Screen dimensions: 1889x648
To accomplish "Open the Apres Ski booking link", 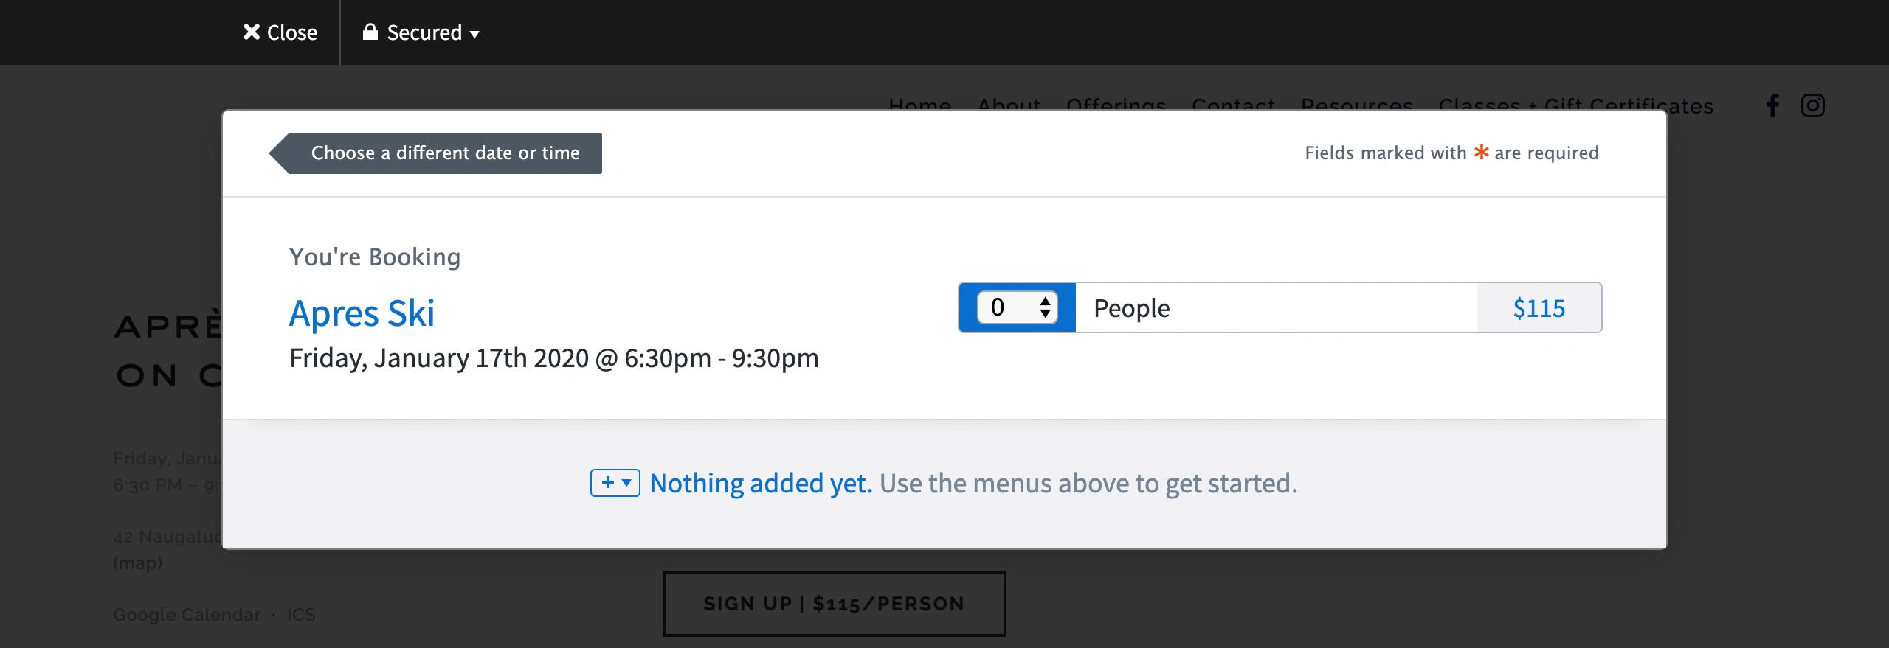I will pos(362,313).
